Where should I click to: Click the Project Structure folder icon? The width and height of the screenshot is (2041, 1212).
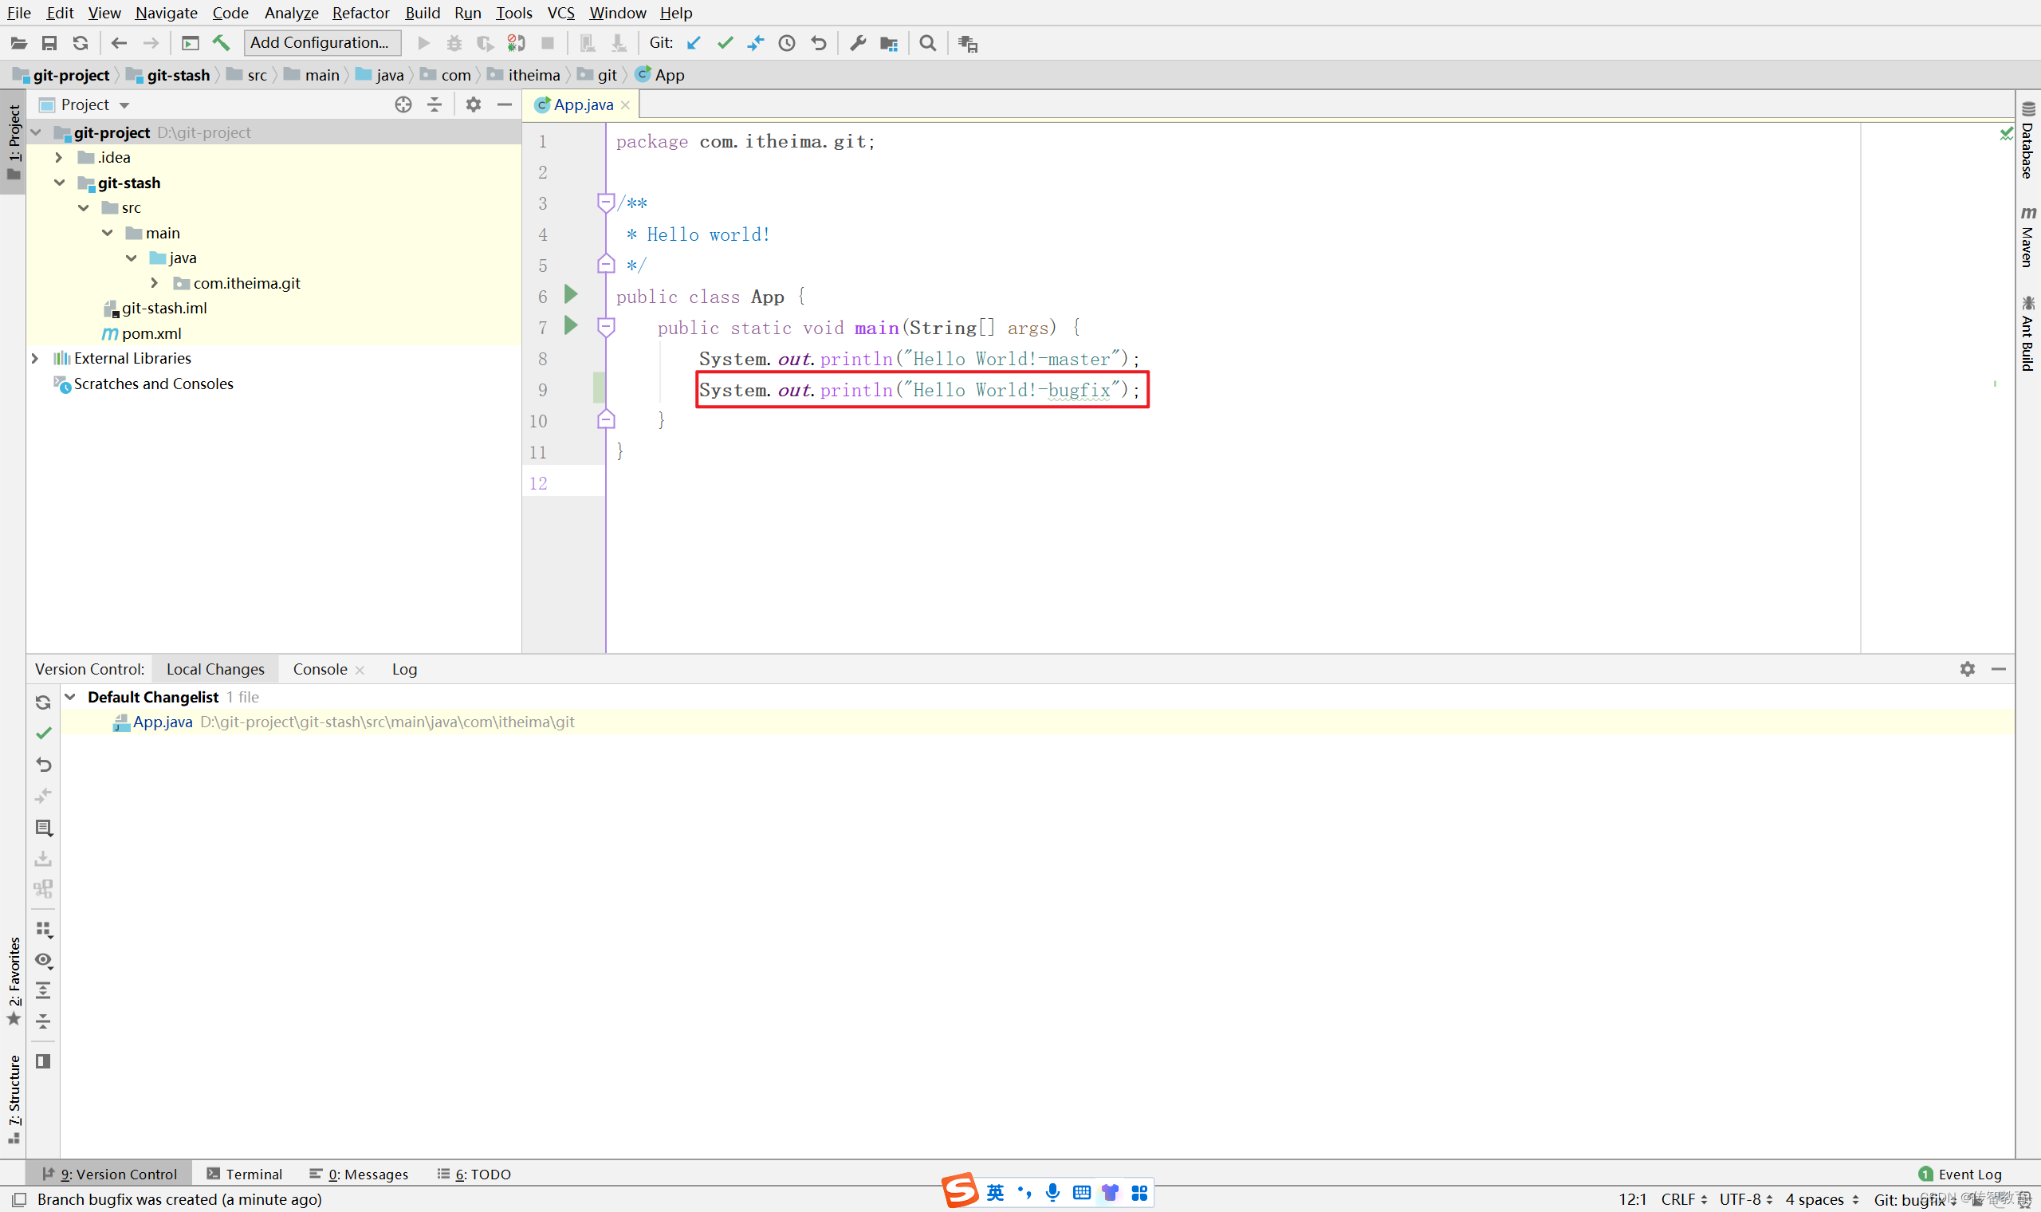tap(888, 43)
